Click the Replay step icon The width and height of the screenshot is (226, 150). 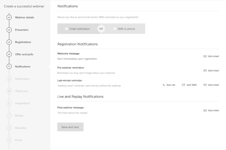[x=9, y=115]
